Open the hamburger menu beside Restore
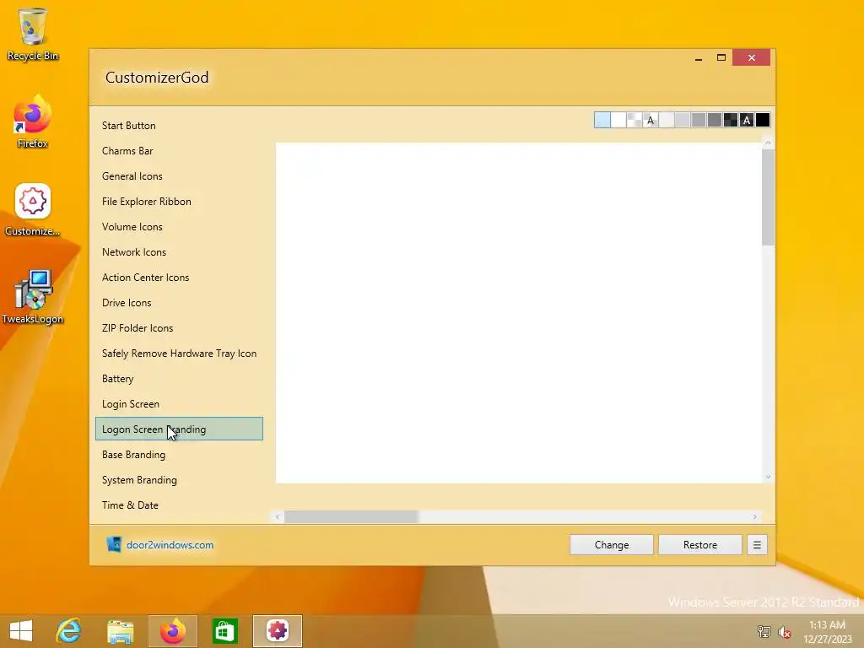This screenshot has height=648, width=864. (757, 545)
